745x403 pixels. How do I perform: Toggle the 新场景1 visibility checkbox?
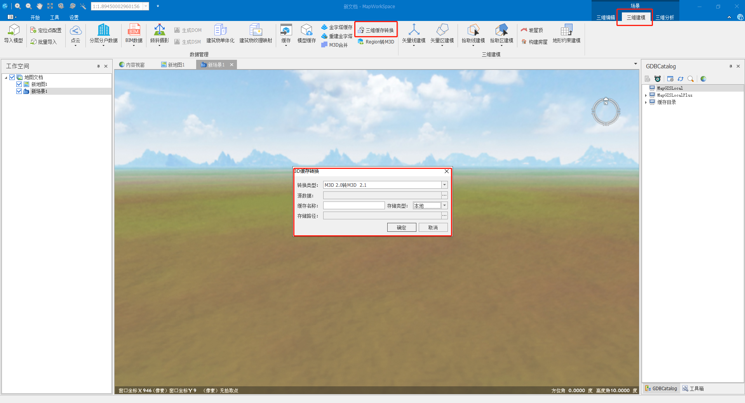[19, 91]
